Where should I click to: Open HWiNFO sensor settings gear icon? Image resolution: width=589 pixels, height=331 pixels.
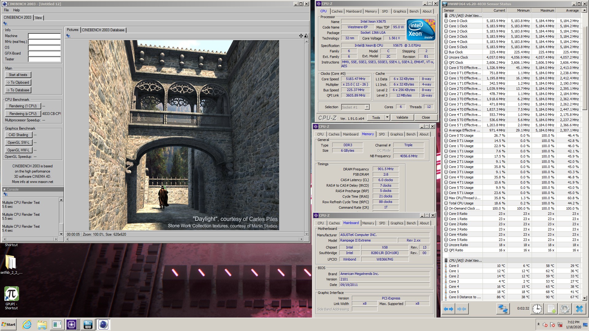coord(565,309)
